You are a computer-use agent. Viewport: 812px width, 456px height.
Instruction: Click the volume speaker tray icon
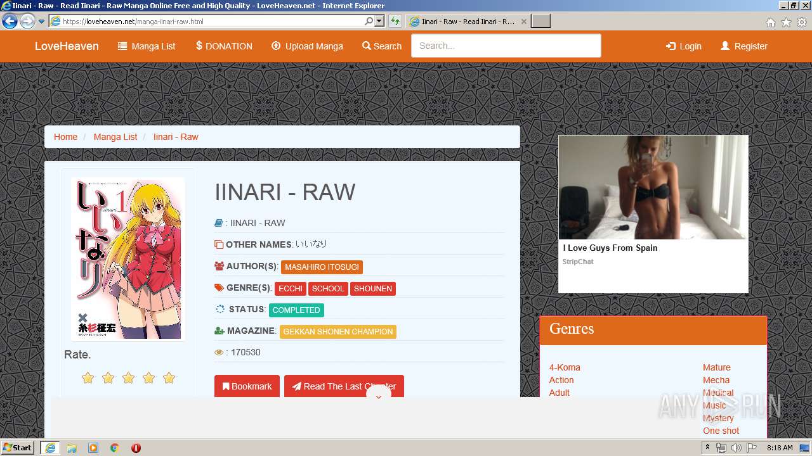pyautogui.click(x=736, y=448)
